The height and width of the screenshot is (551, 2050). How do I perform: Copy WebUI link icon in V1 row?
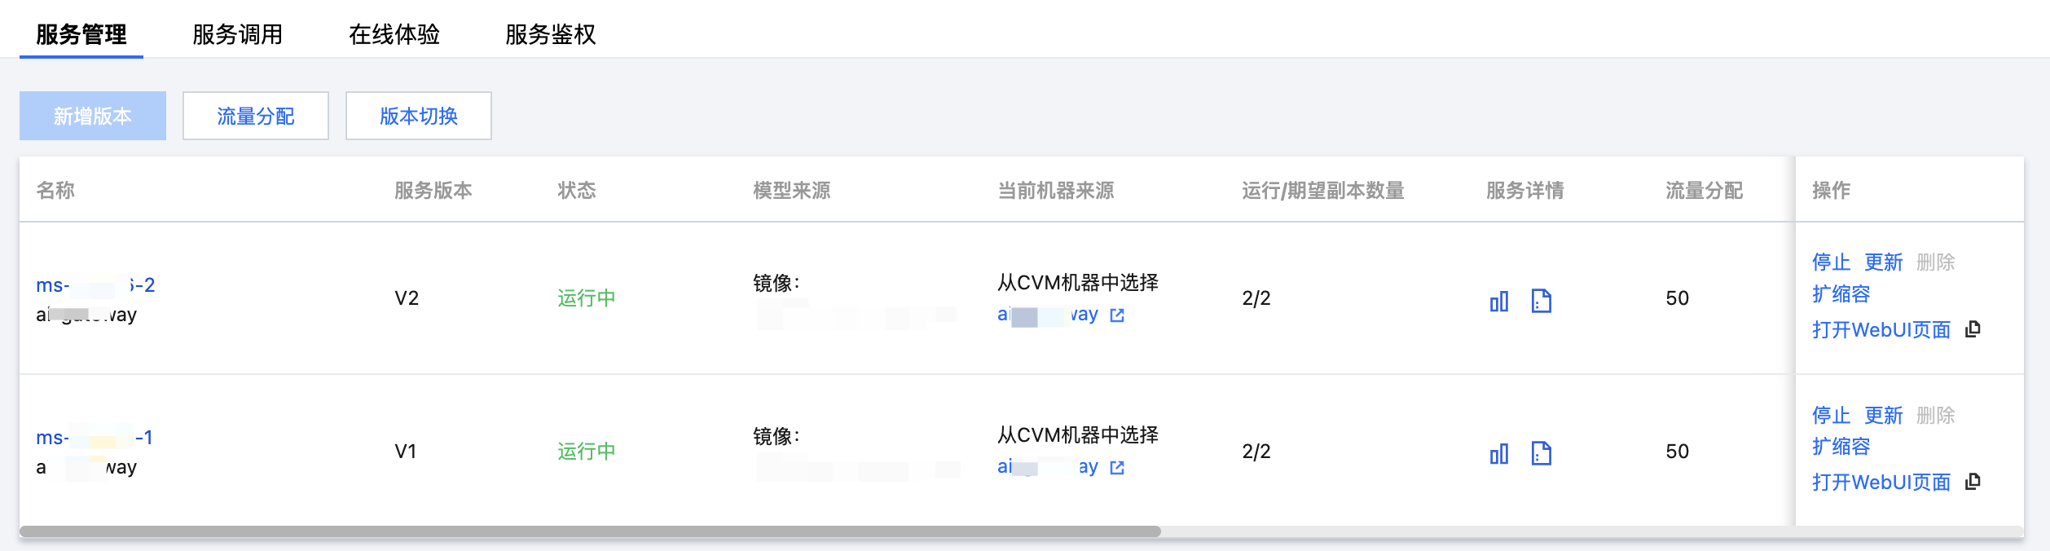pyautogui.click(x=1973, y=481)
